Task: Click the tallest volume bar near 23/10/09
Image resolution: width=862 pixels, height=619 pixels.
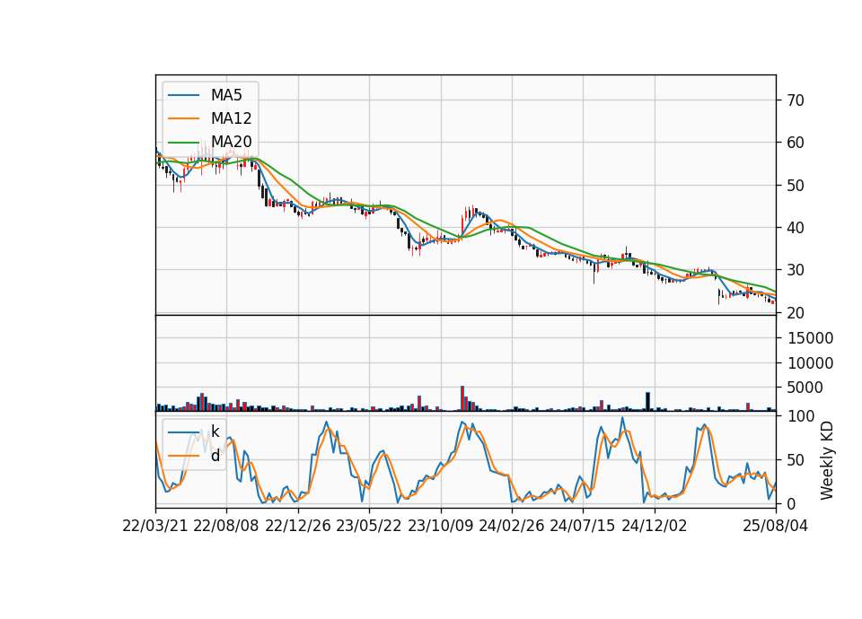Action: pos(462,398)
